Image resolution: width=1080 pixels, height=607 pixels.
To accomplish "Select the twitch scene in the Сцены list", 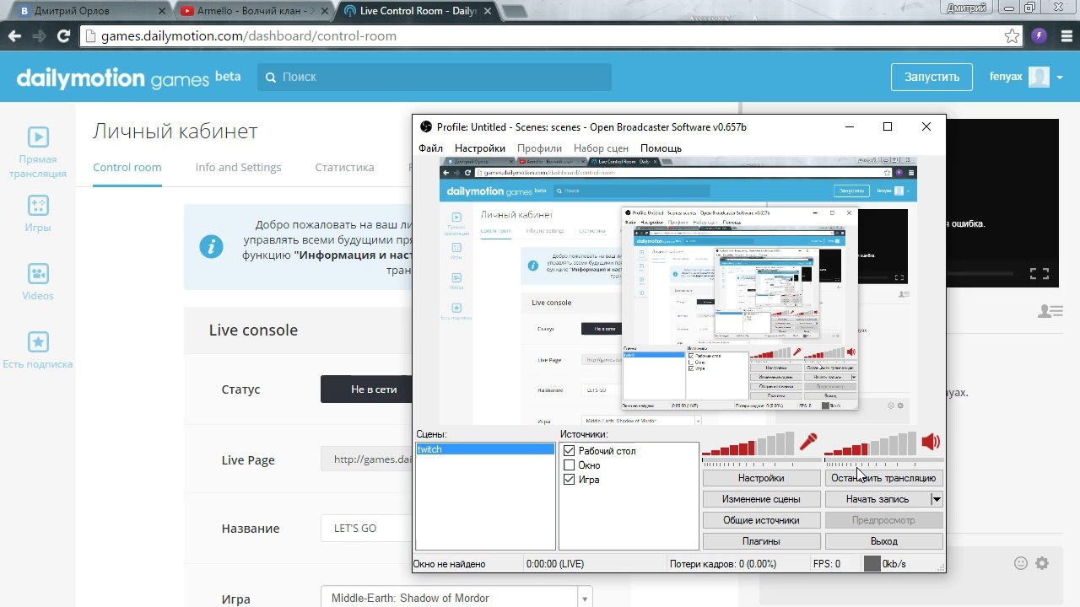I will [485, 449].
